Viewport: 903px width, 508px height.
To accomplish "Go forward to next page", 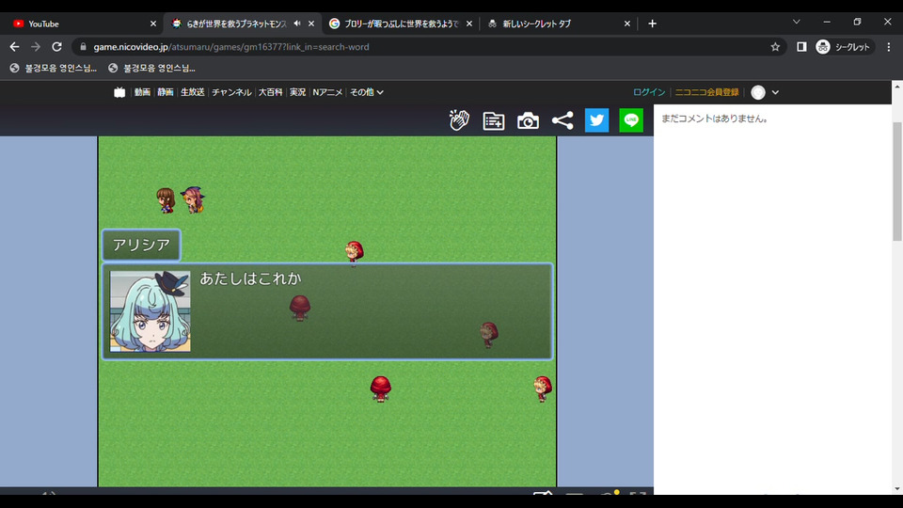I will coord(36,47).
